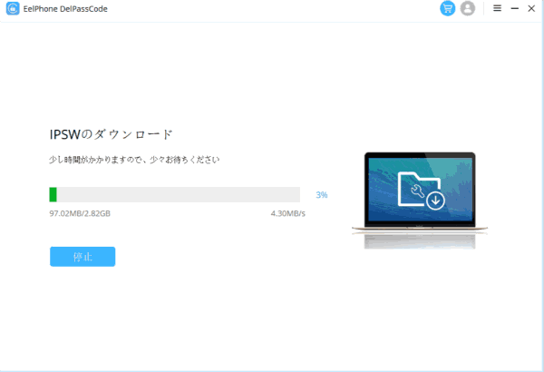Click the 4.30MB/s download speed text
544x372 pixels.
288,213
